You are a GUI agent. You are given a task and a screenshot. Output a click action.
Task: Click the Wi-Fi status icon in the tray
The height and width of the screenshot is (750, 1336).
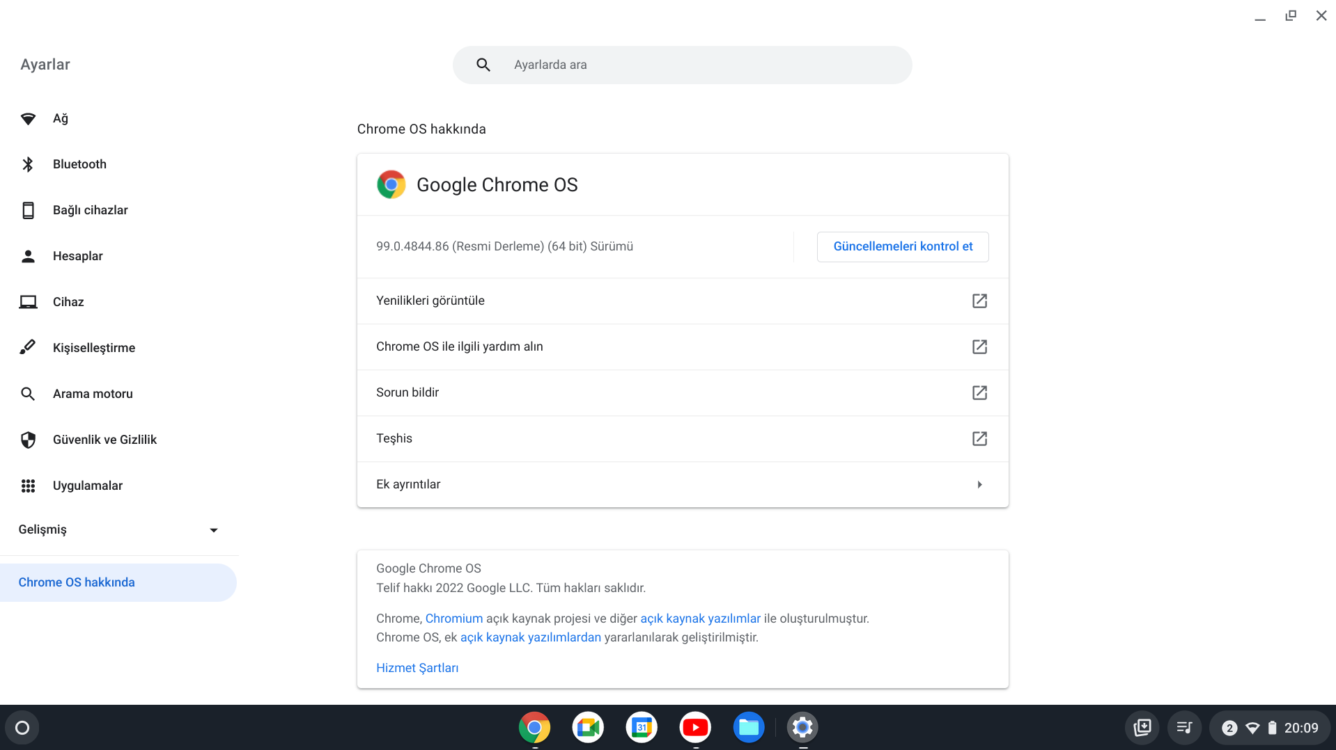point(1252,728)
